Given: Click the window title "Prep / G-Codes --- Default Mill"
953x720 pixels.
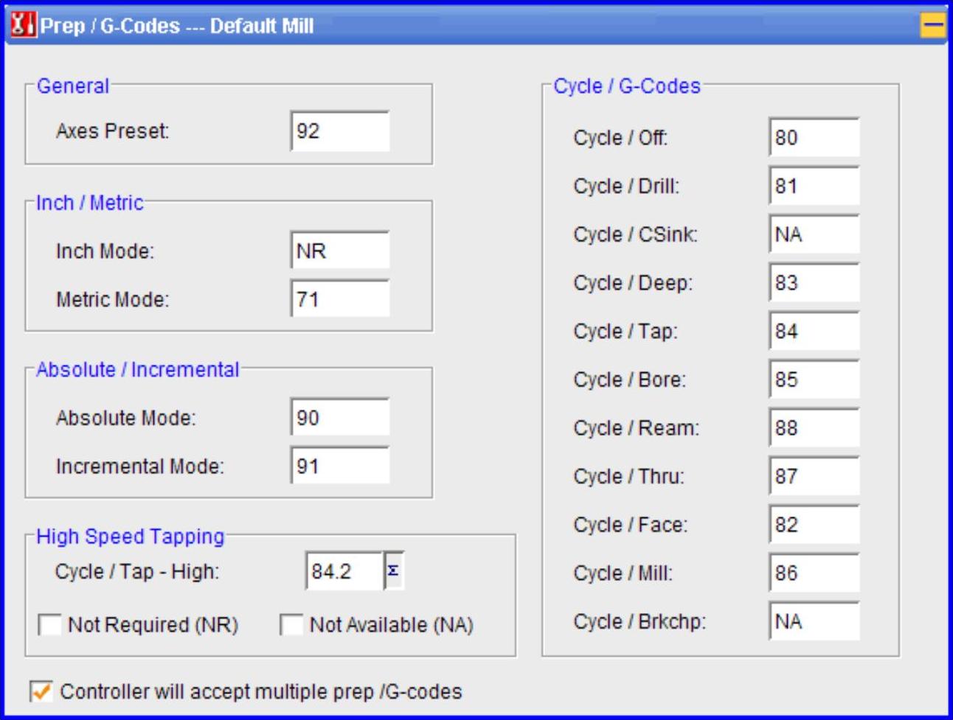Looking at the screenshot, I should [177, 26].
